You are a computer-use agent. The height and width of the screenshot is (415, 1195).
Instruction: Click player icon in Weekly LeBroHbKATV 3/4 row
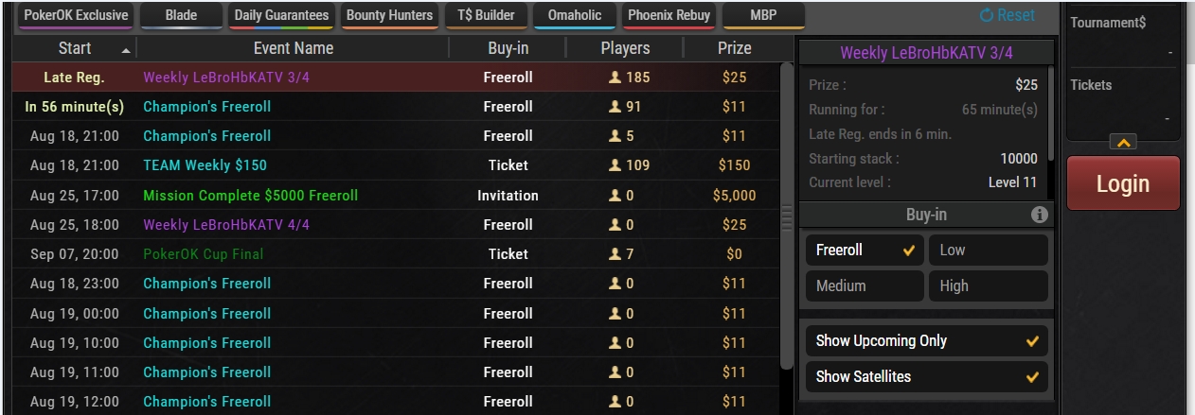click(x=615, y=78)
